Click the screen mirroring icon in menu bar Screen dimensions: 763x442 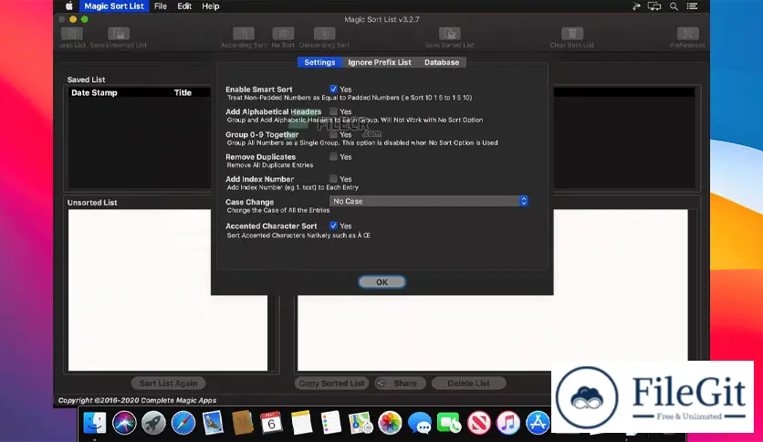[x=654, y=6]
